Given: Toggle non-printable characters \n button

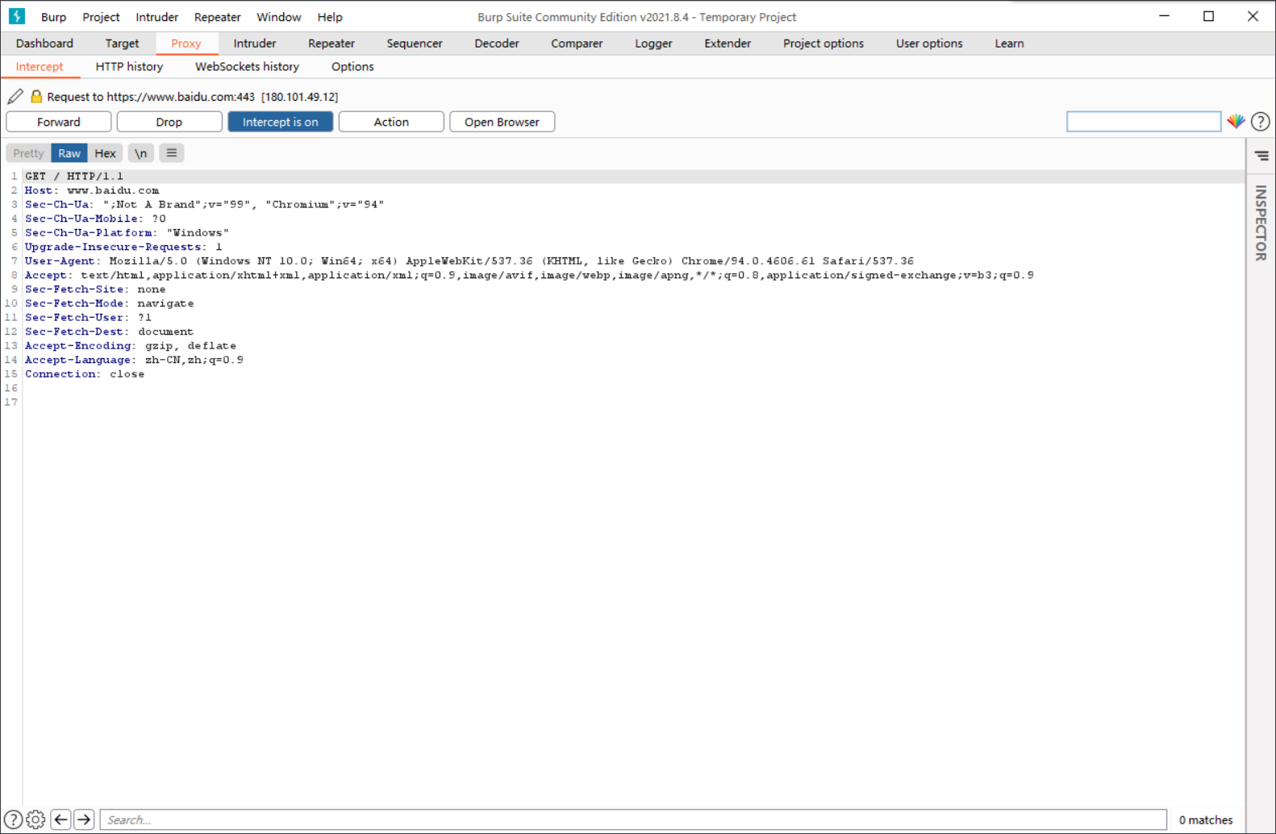Looking at the screenshot, I should 140,152.
